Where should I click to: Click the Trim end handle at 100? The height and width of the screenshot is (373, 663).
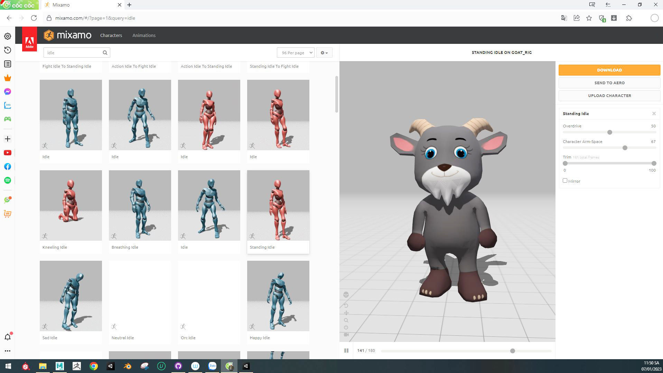[x=654, y=163]
